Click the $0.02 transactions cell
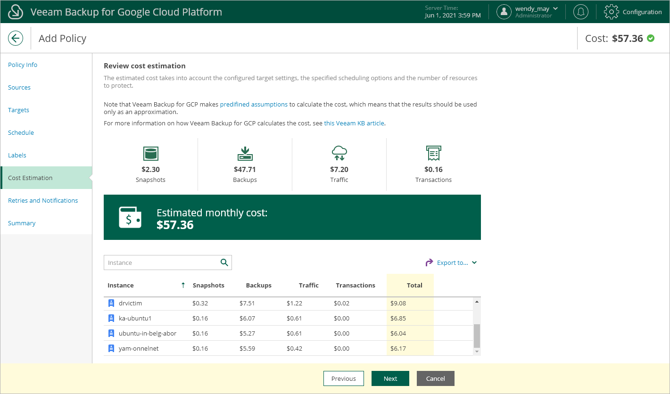Image resolution: width=670 pixels, height=394 pixels. click(341, 303)
